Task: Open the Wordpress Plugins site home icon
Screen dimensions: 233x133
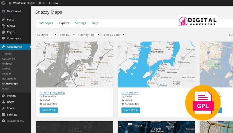Action: coord(10,3)
